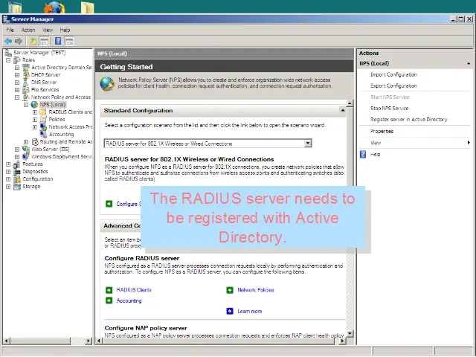The height and width of the screenshot is (357, 476).
Task: Open the File menu
Action: pos(10,30)
